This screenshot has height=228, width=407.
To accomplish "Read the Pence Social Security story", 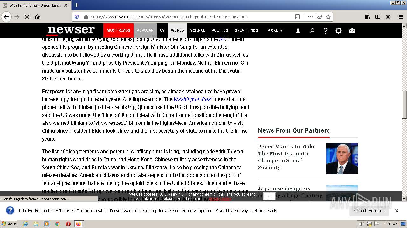I will point(287,157).
